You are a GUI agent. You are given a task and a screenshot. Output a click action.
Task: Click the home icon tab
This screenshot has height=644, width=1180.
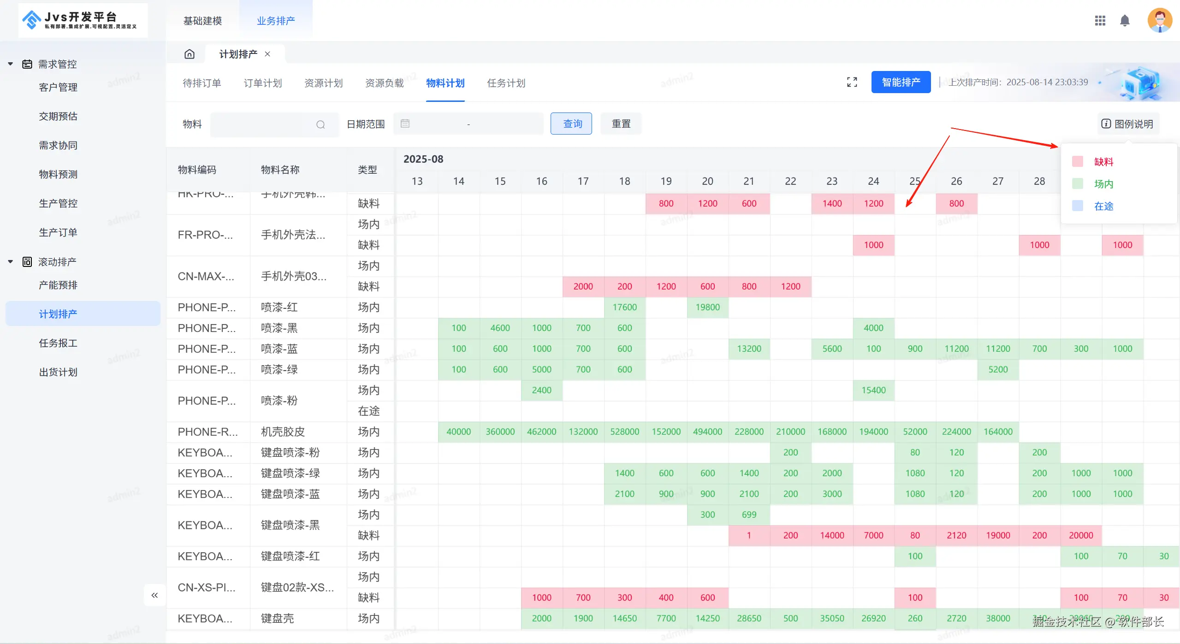pos(189,54)
